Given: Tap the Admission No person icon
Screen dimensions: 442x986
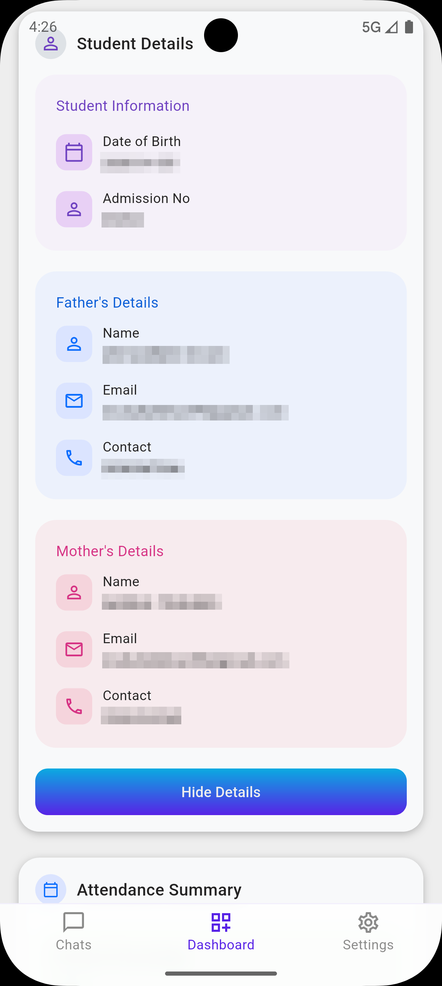Looking at the screenshot, I should click(x=74, y=209).
